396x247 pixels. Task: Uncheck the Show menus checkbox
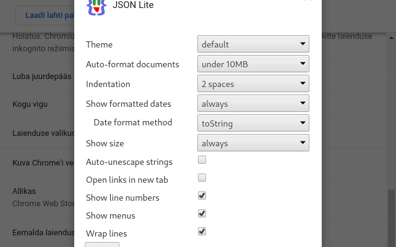click(x=202, y=214)
